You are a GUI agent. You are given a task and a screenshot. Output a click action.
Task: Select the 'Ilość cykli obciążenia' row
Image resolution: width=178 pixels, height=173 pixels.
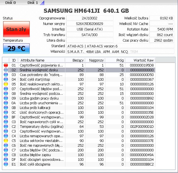pyautogui.click(x=79, y=164)
